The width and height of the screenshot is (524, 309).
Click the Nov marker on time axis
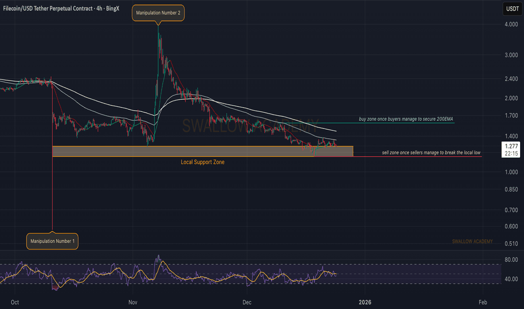point(133,302)
